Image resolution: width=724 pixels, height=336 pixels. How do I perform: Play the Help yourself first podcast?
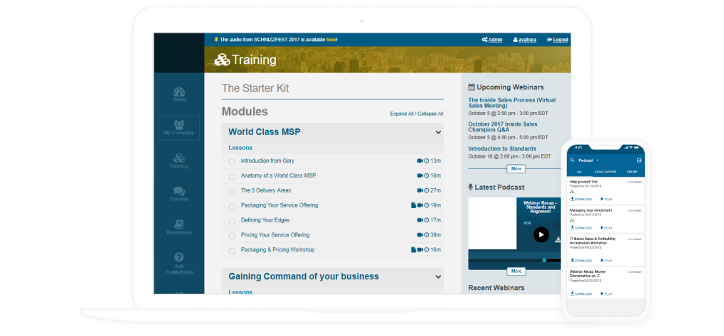(x=606, y=199)
